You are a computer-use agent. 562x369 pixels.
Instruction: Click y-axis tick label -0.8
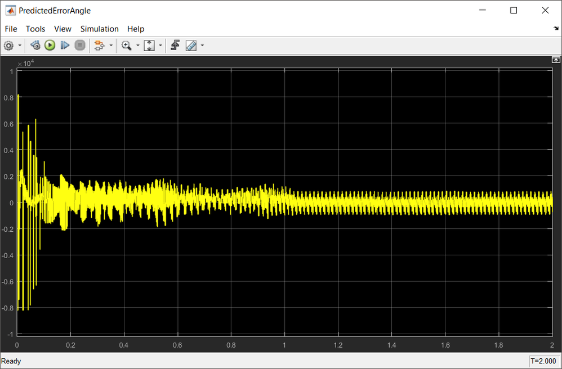pyautogui.click(x=7, y=308)
